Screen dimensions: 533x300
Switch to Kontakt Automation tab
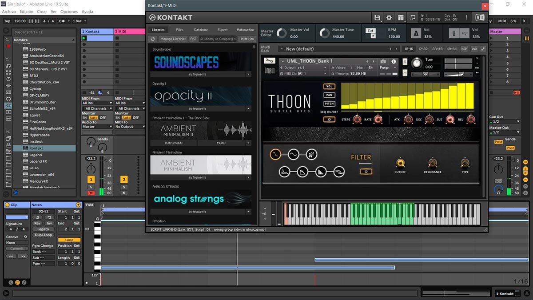click(245, 30)
